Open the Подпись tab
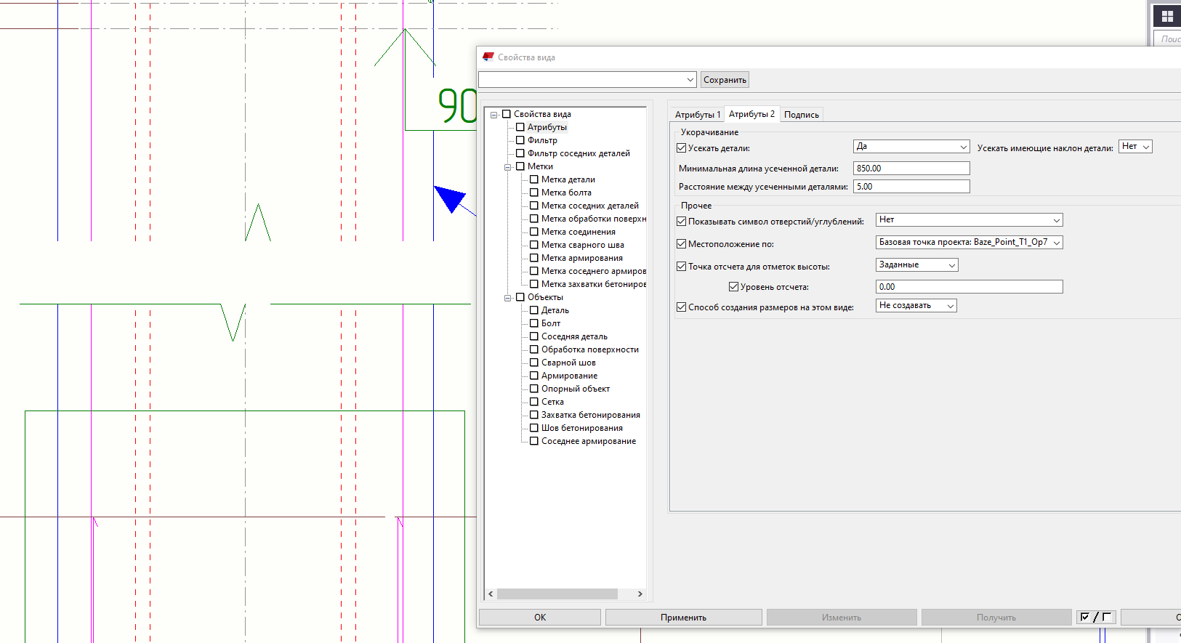Image resolution: width=1181 pixels, height=643 pixels. click(801, 115)
